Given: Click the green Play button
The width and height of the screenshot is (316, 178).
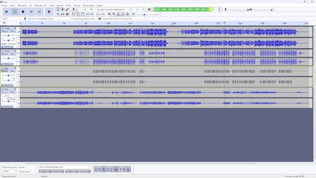Looking at the screenshot, I should tap(15, 12).
